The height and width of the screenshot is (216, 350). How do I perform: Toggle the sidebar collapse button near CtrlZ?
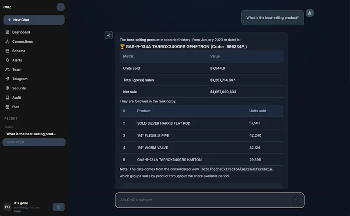pos(60,7)
